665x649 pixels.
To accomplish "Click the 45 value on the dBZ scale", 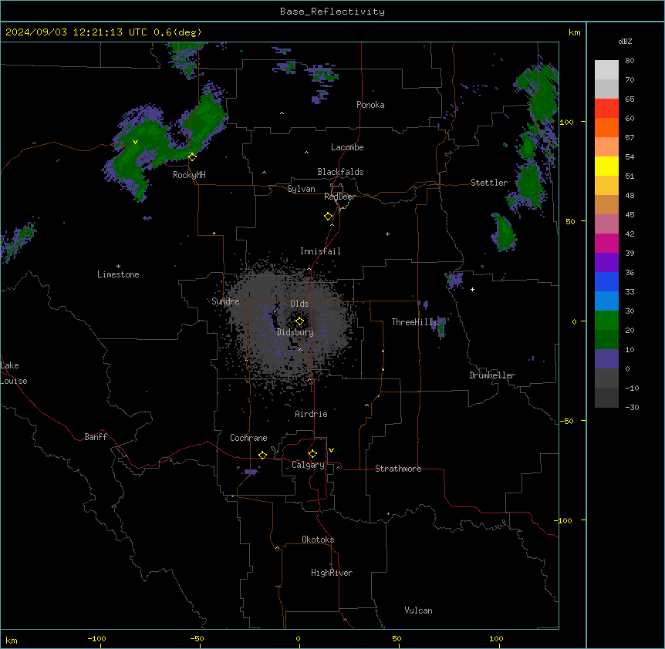I will [630, 214].
